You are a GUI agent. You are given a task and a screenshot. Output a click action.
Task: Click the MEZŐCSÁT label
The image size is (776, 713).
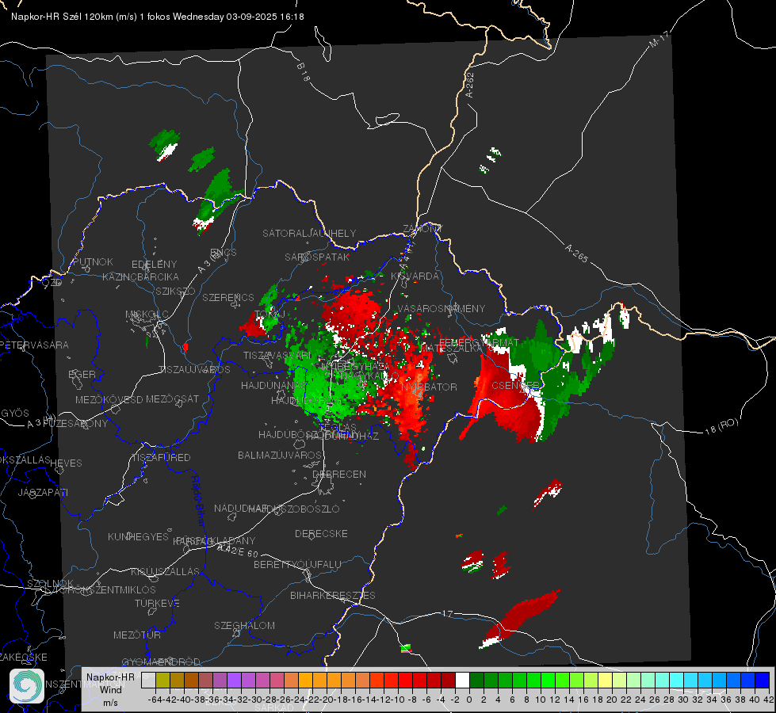(x=172, y=398)
